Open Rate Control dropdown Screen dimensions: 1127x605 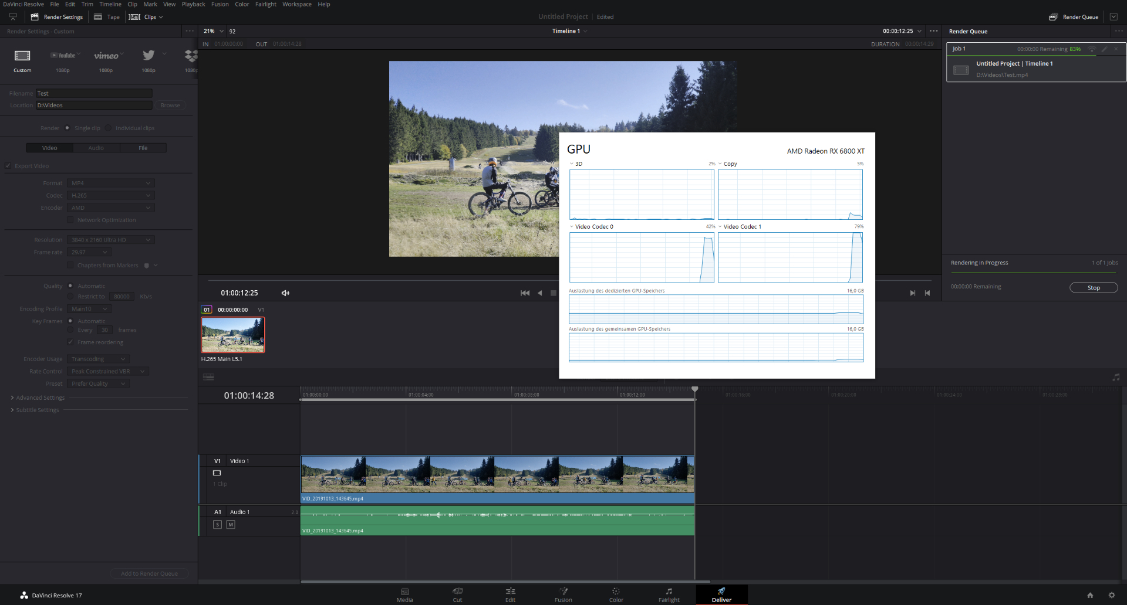(108, 371)
